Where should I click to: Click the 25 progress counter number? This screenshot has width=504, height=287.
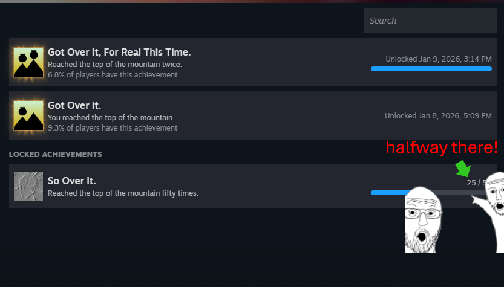471,182
